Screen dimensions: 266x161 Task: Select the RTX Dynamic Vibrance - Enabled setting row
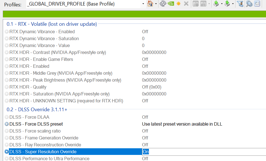tap(42, 32)
